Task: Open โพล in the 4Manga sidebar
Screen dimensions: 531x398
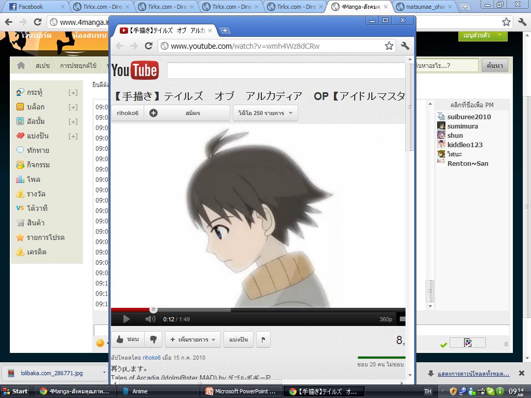Action: point(33,179)
